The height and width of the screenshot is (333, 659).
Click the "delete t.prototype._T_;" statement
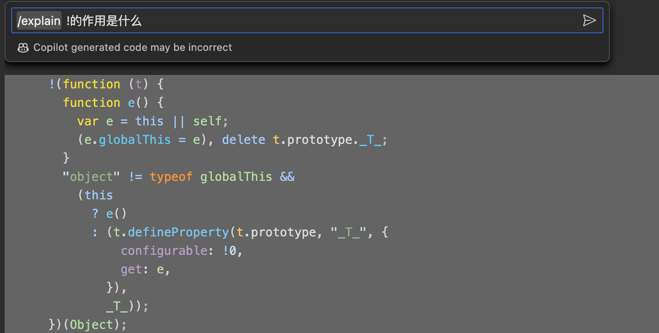(x=305, y=139)
